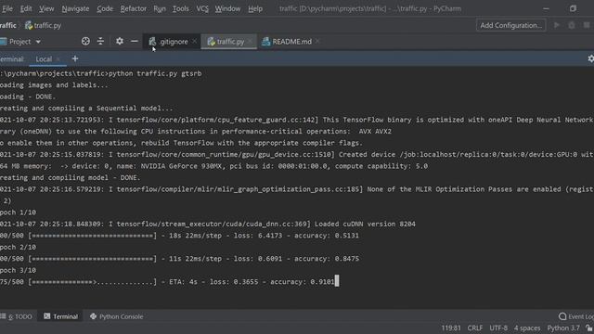The image size is (594, 334).
Task: Open the View menu
Action: pos(46,8)
